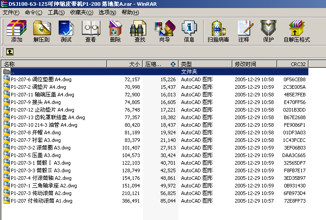Screen dimensions: 326x220
Task: Sort by 大小 column header
Action: [125, 64]
